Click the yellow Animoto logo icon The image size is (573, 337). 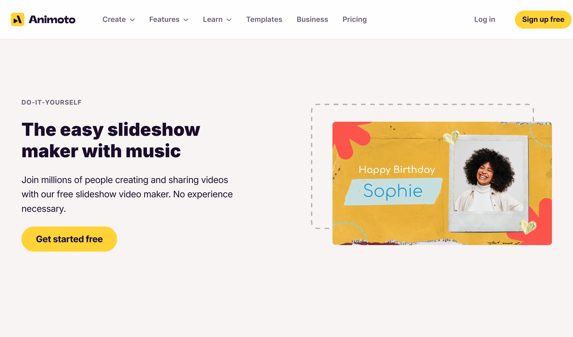[17, 19]
